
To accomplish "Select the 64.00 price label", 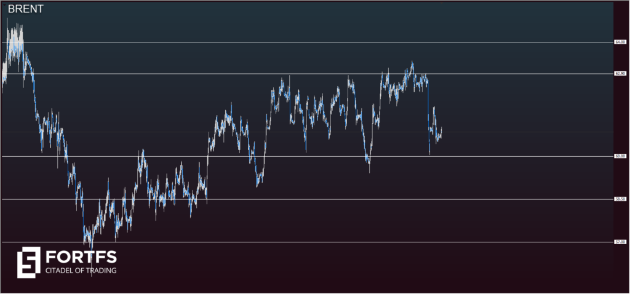I will pos(620,42).
